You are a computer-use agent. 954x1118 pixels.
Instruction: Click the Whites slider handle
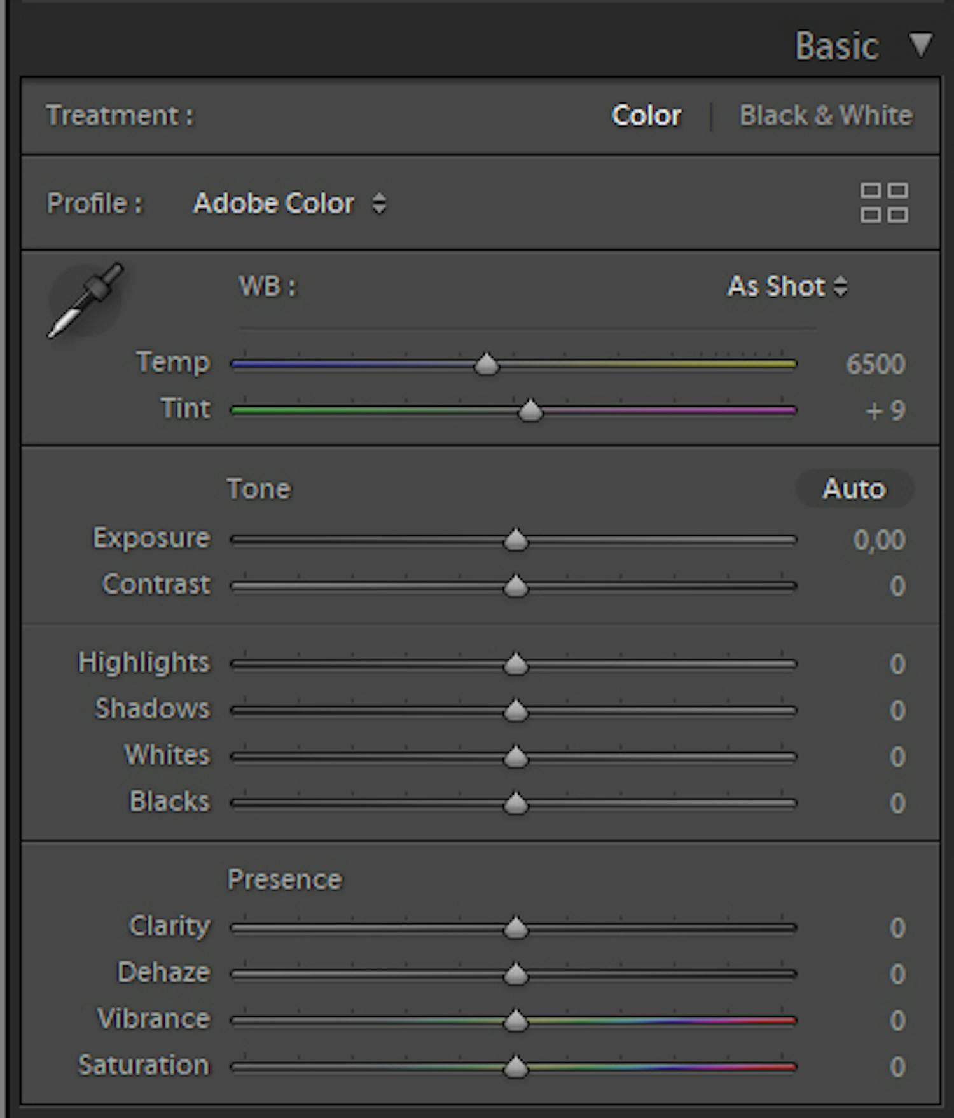tap(516, 757)
